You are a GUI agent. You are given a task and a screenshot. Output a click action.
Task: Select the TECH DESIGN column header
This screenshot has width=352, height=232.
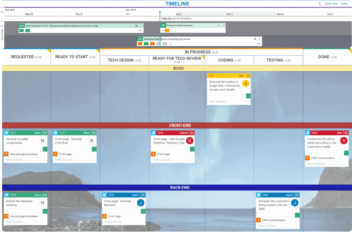pyautogui.click(x=124, y=60)
